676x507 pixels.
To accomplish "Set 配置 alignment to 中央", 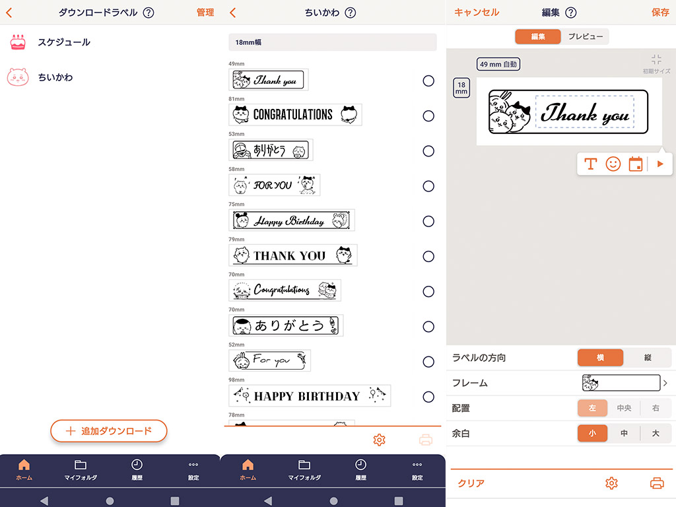I will (x=624, y=408).
